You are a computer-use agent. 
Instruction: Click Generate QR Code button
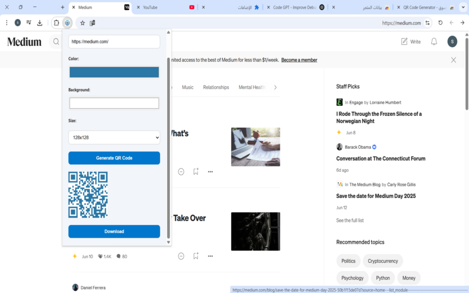click(x=114, y=158)
